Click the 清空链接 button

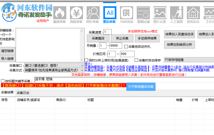(8, 51)
